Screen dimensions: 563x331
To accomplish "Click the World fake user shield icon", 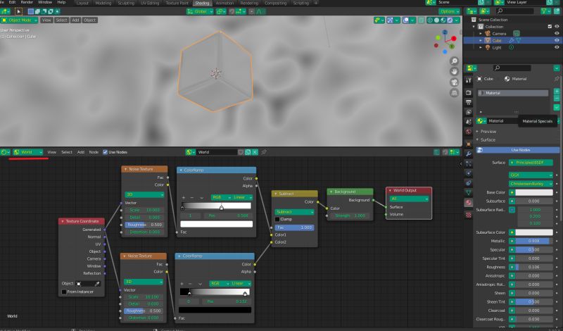I will (241, 152).
